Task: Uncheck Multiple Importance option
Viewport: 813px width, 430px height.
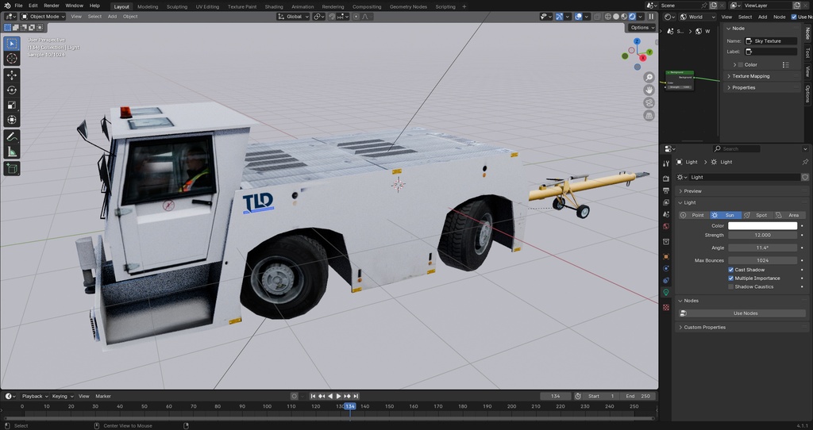Action: 731,278
